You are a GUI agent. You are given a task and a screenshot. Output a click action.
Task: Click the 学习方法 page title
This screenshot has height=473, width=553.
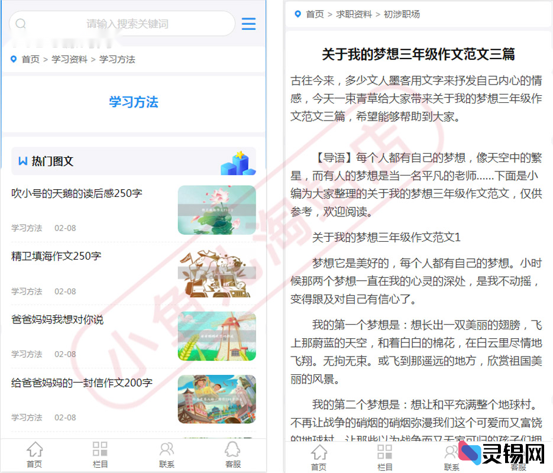(x=133, y=102)
